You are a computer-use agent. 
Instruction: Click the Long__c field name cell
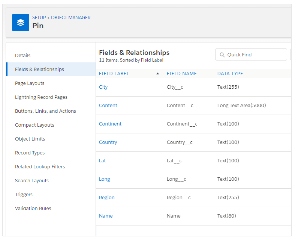pos(177,179)
